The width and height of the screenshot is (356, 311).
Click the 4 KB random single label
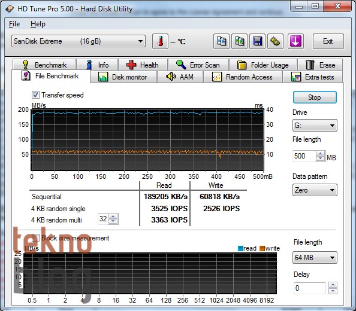click(58, 208)
